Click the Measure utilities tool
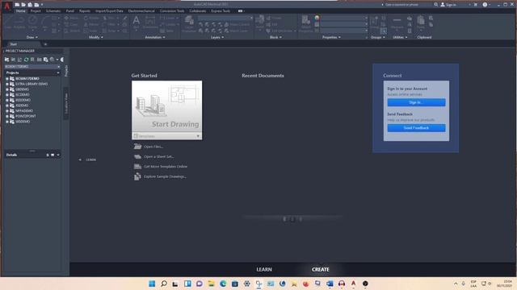Viewport: 517px width, 290px height. [x=397, y=23]
